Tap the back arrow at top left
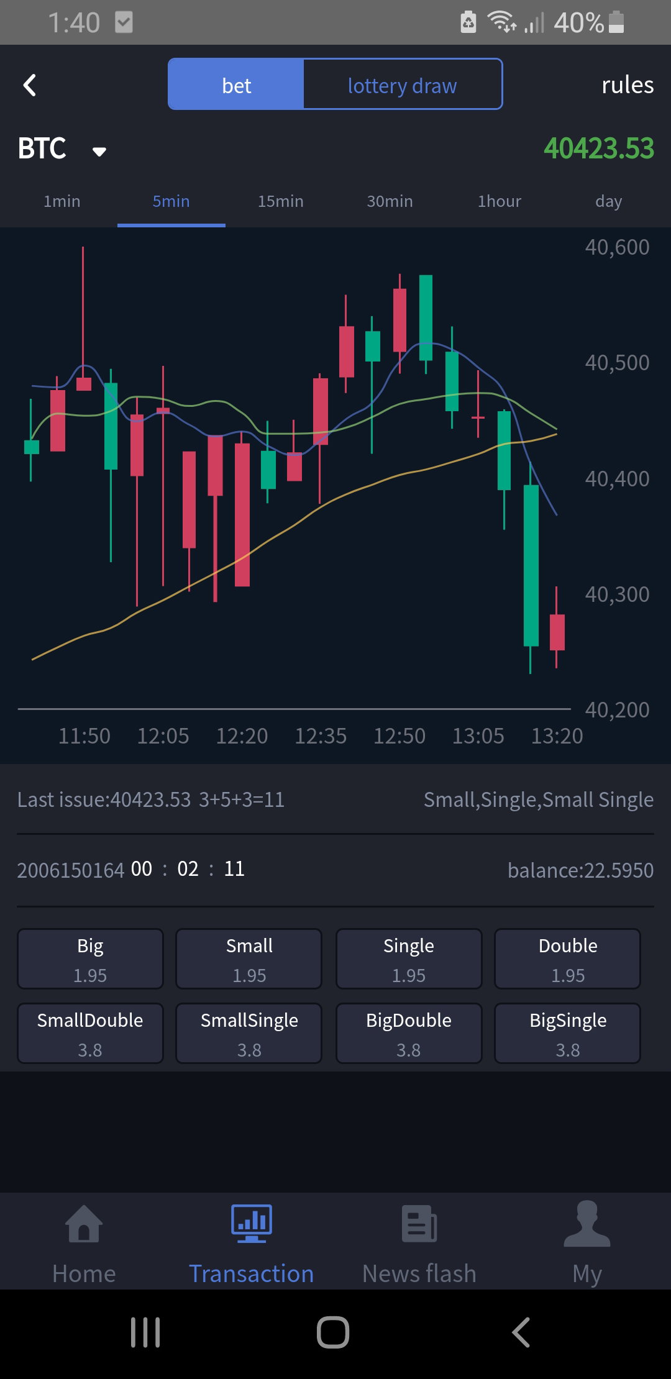The width and height of the screenshot is (671, 1379). pos(30,85)
